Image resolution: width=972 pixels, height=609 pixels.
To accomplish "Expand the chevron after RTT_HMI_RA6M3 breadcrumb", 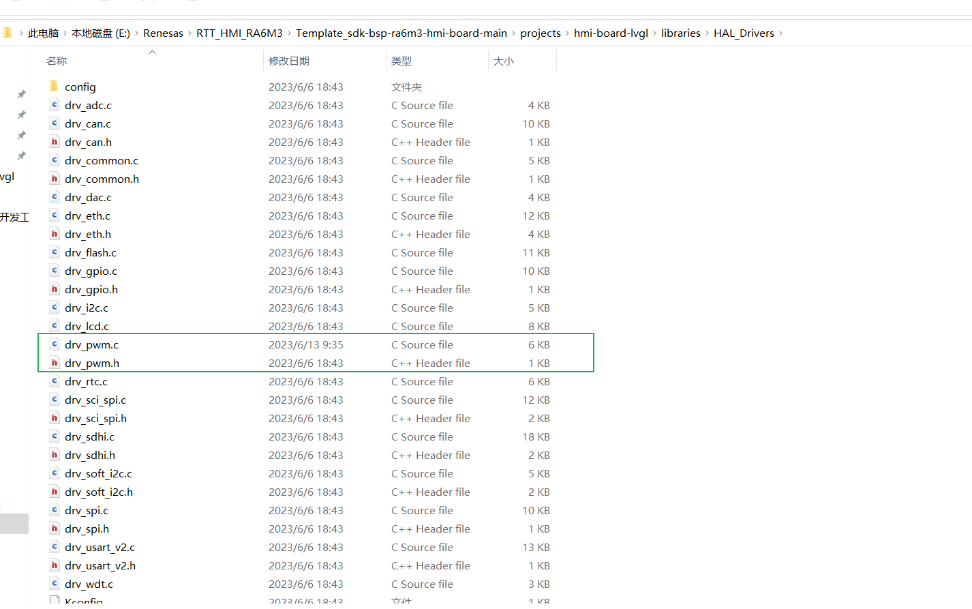I will coord(289,33).
